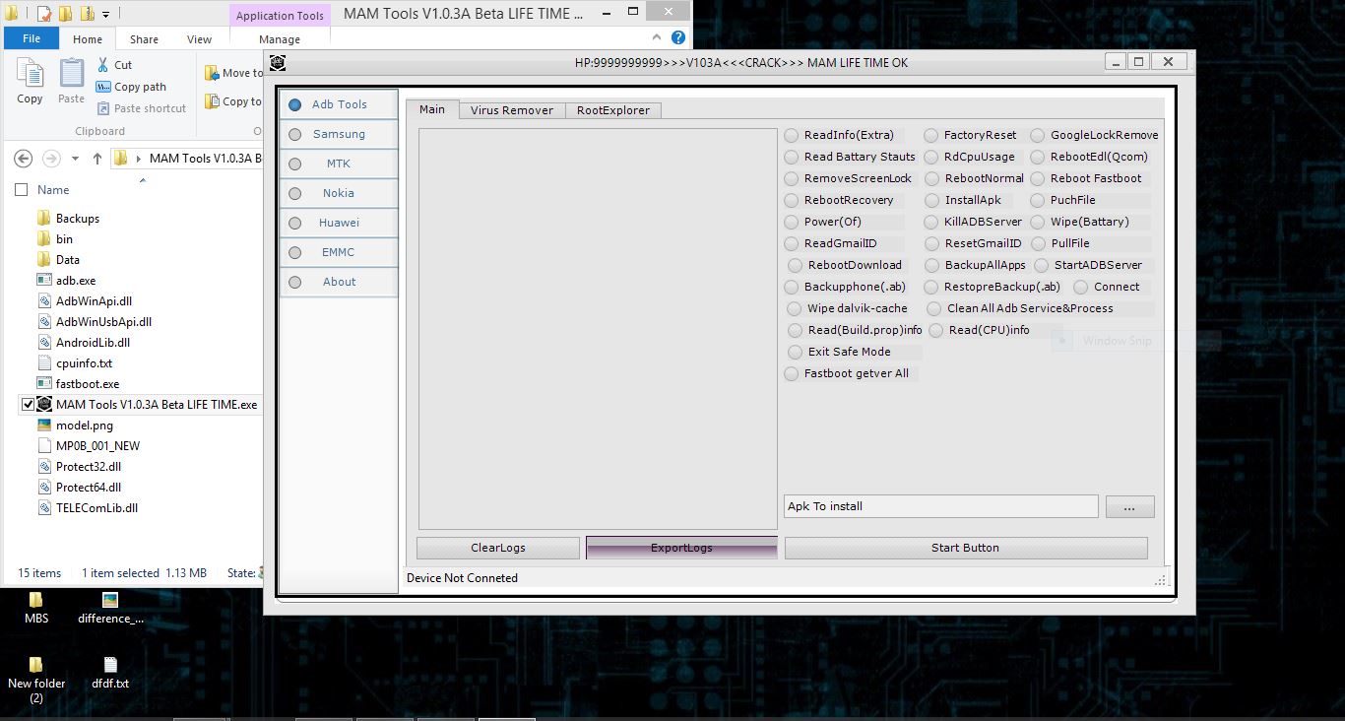Choose the Wipe(Battary) radio option
The width and height of the screenshot is (1345, 721).
1038,222
